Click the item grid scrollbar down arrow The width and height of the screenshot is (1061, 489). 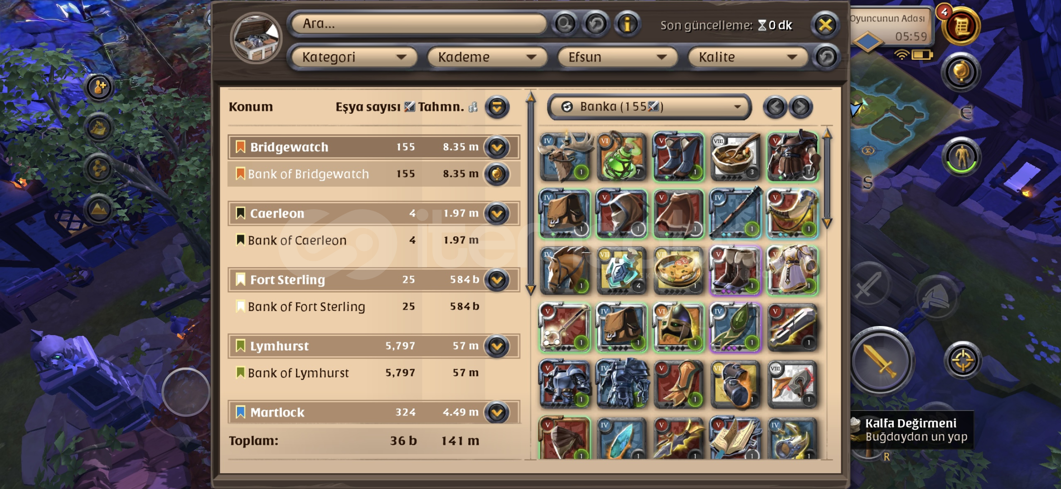(827, 223)
